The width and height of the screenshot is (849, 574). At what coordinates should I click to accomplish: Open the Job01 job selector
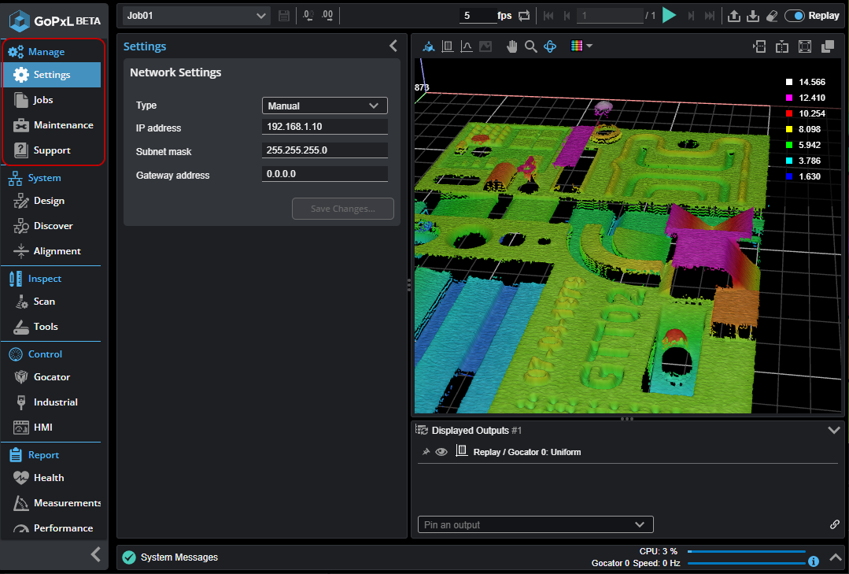197,16
